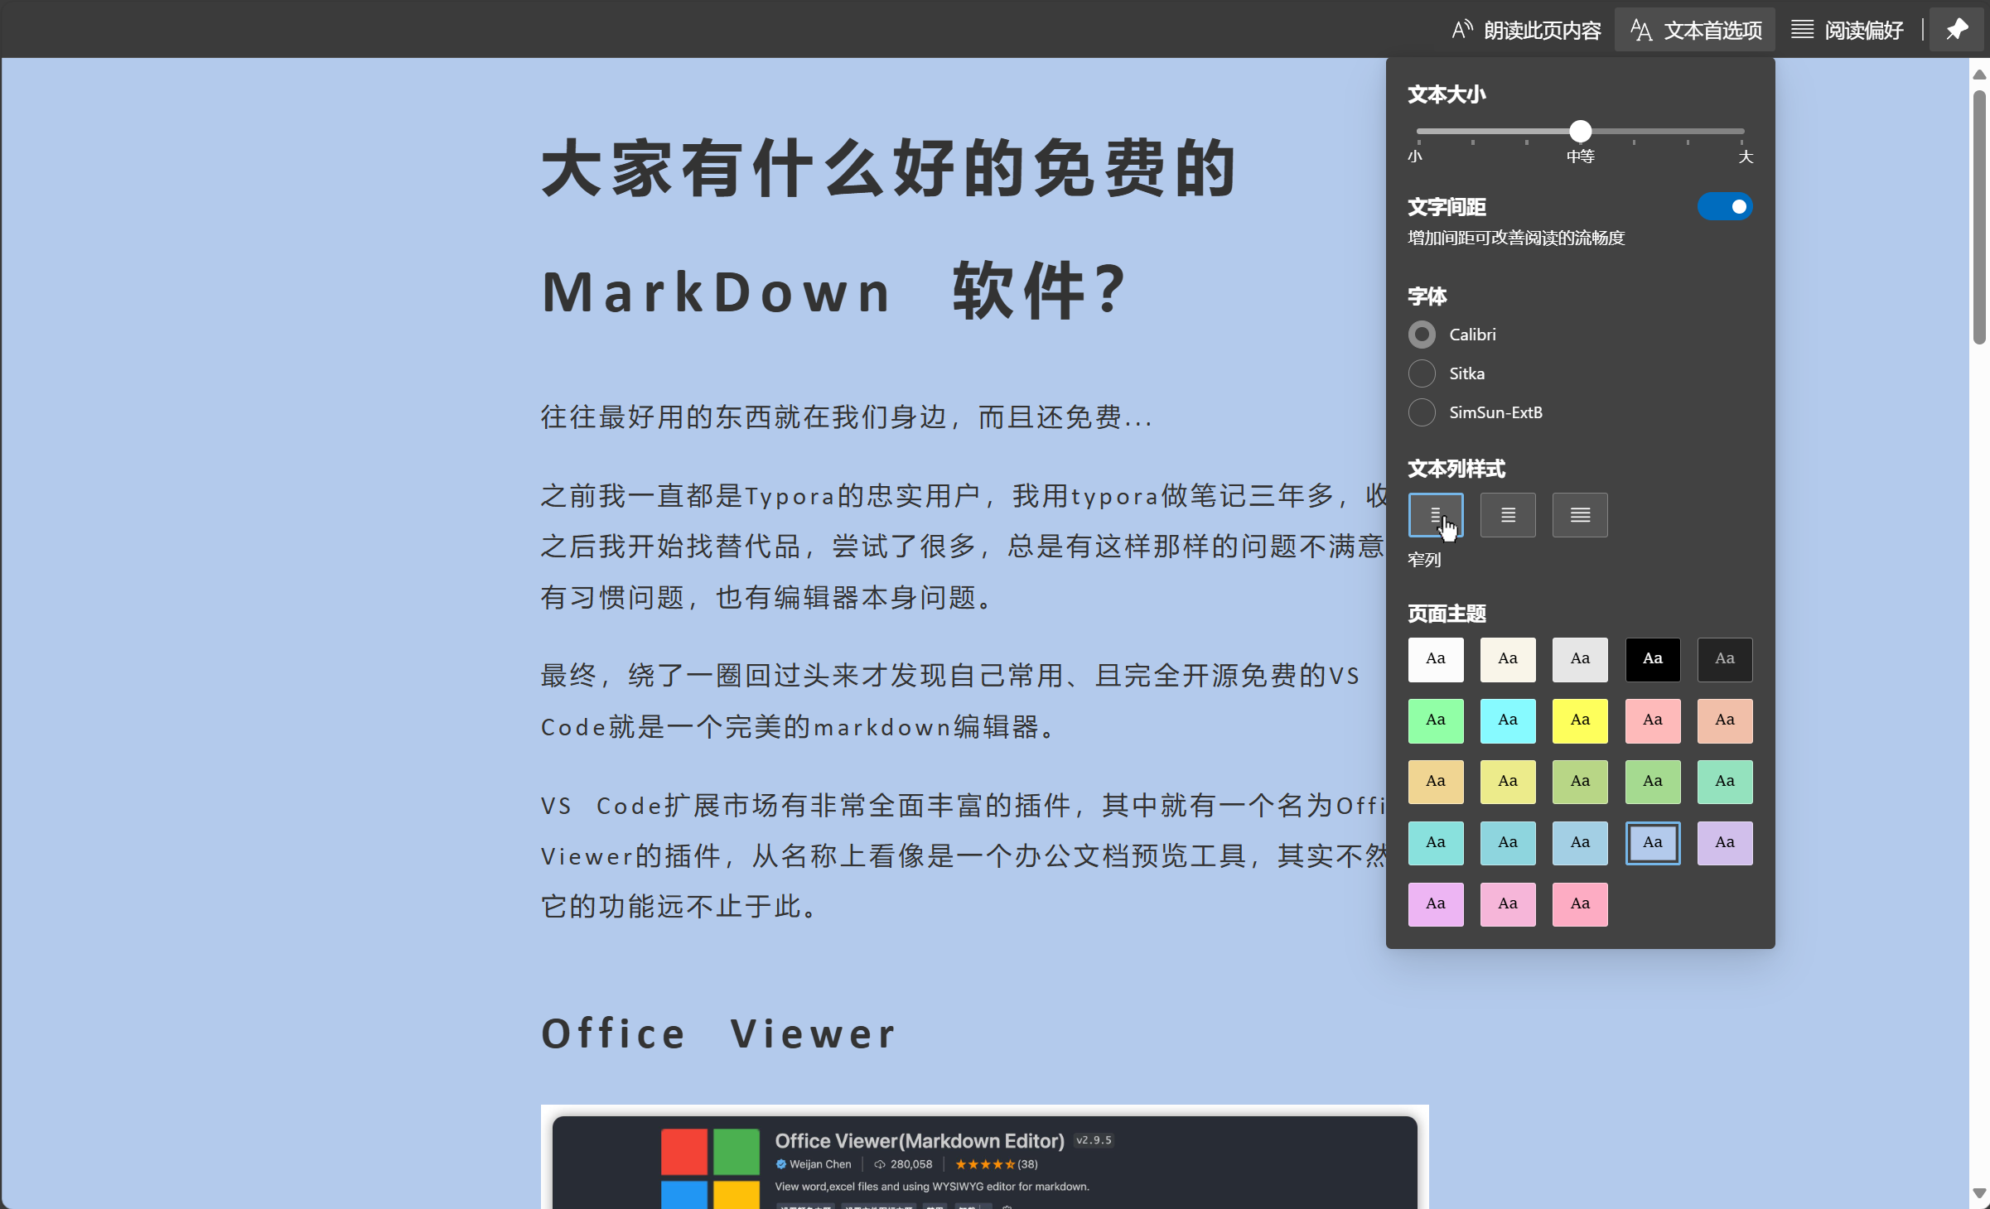Choose the lavender purple page theme

pyautogui.click(x=1724, y=843)
